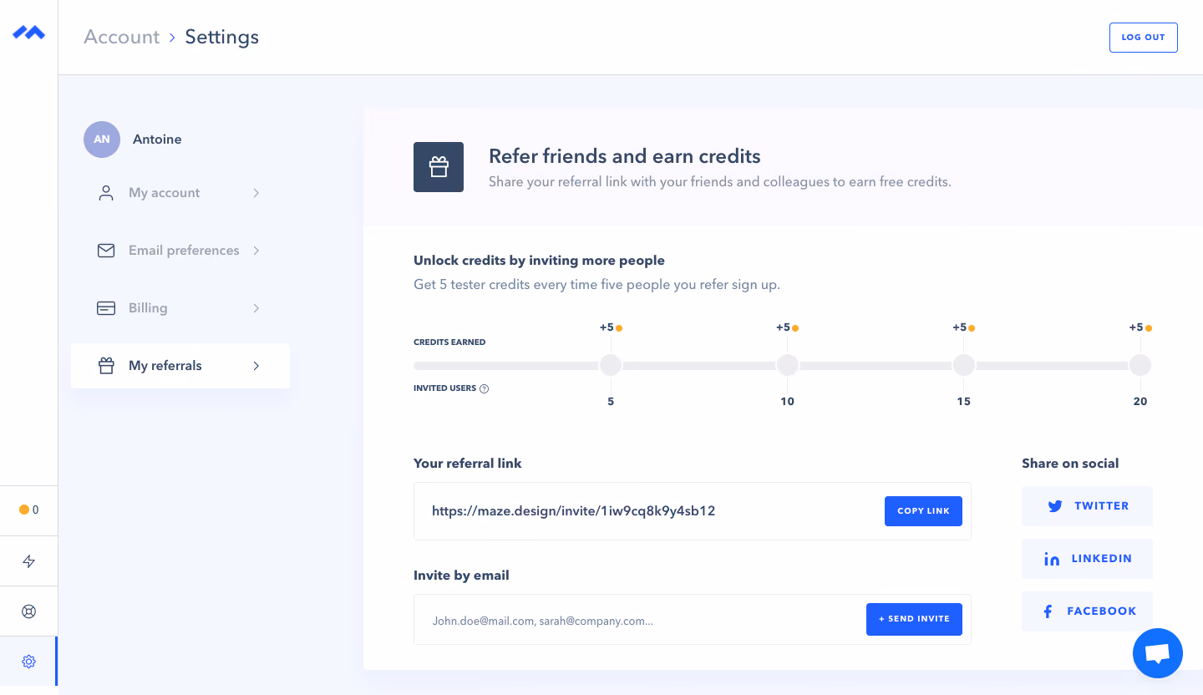Click the Account breadcrumb link
Viewport: 1203px width, 695px height.
tap(121, 37)
